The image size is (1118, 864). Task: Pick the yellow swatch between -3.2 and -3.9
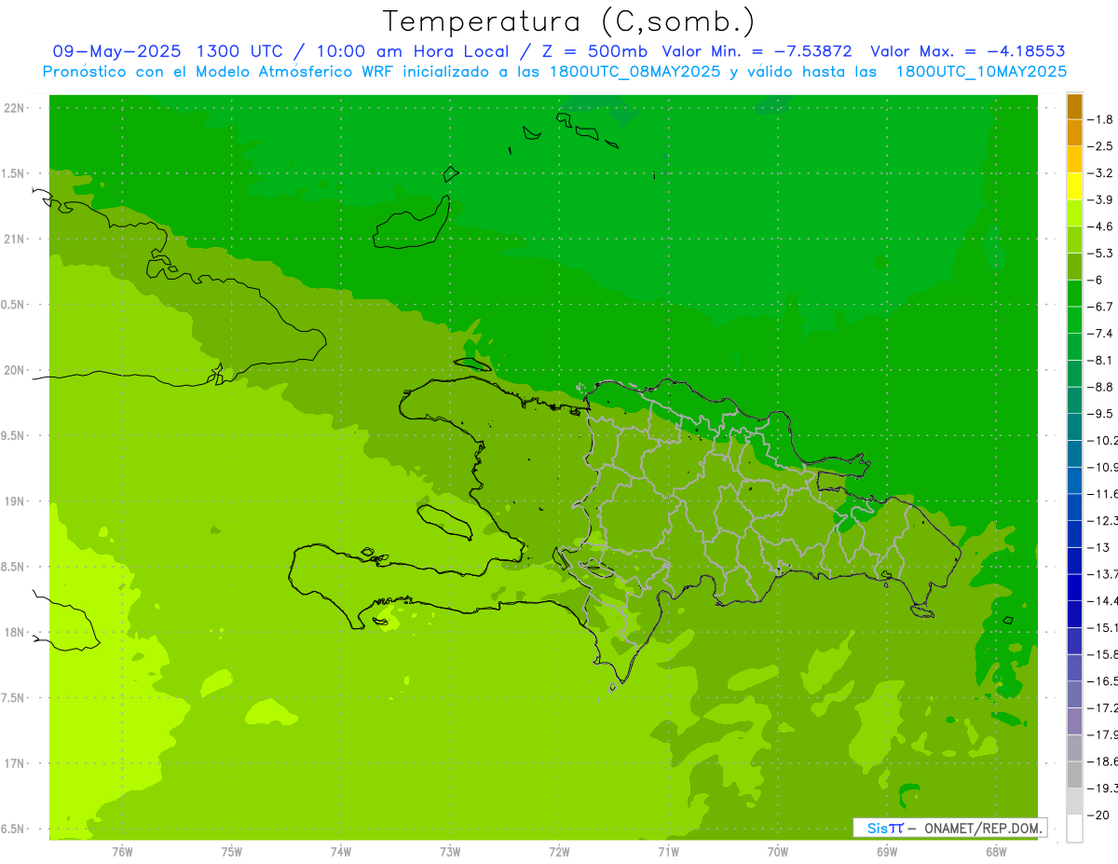coord(1074,186)
